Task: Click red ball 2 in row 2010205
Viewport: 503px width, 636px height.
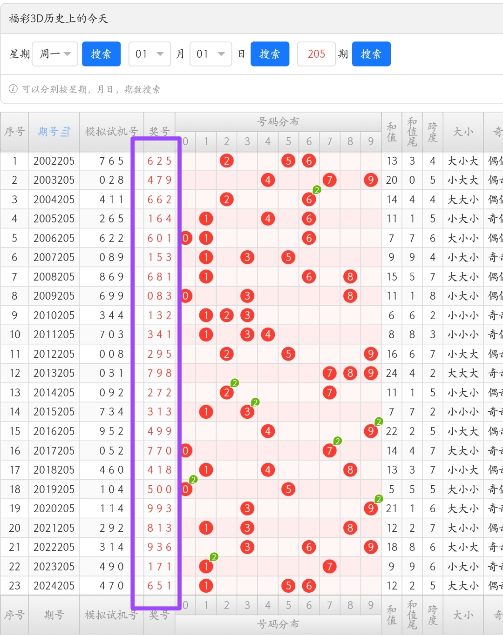Action: pyautogui.click(x=226, y=315)
